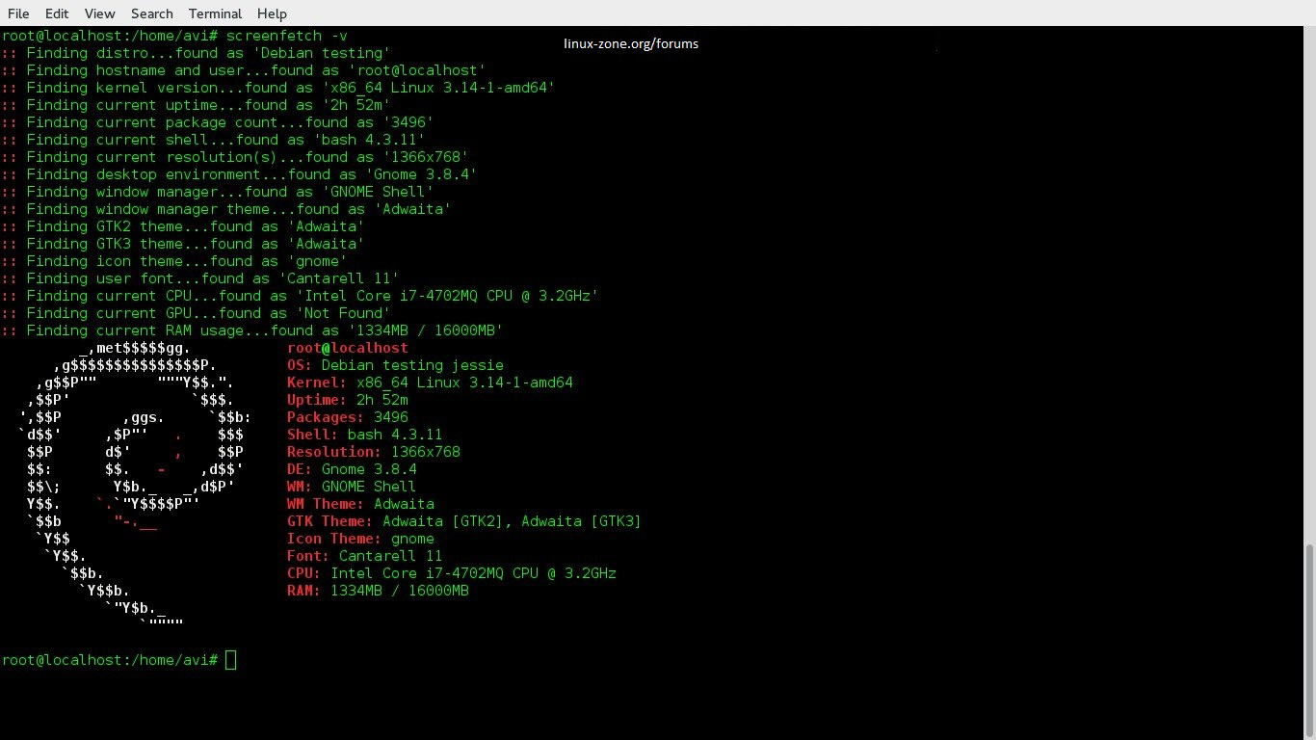Click the linux-zone.org/forums watermark text
1316x740 pixels.
pyautogui.click(x=631, y=43)
